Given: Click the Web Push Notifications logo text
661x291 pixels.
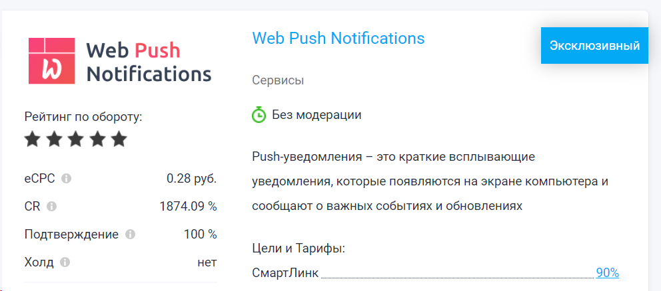Looking at the screenshot, I should [x=148, y=61].
